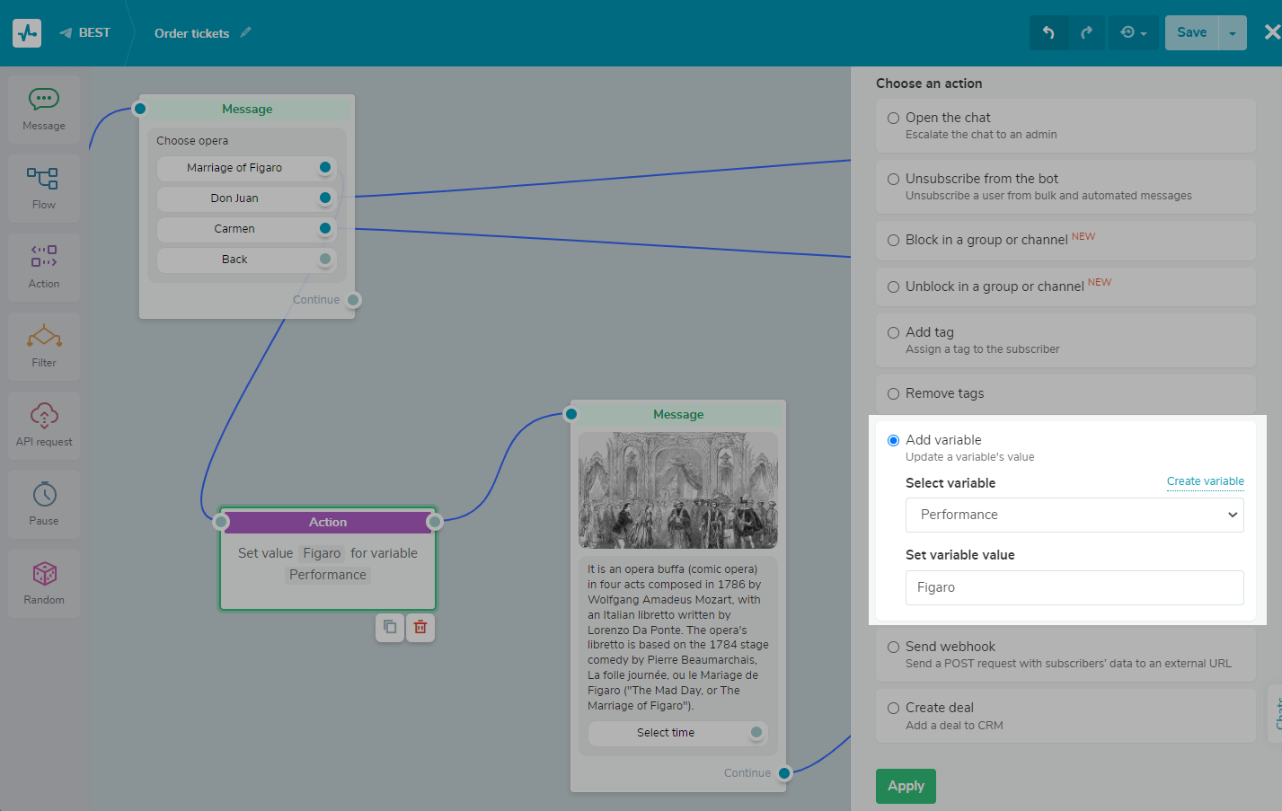Pick the Filter block icon
Image resolution: width=1282 pixels, height=811 pixels.
44,346
